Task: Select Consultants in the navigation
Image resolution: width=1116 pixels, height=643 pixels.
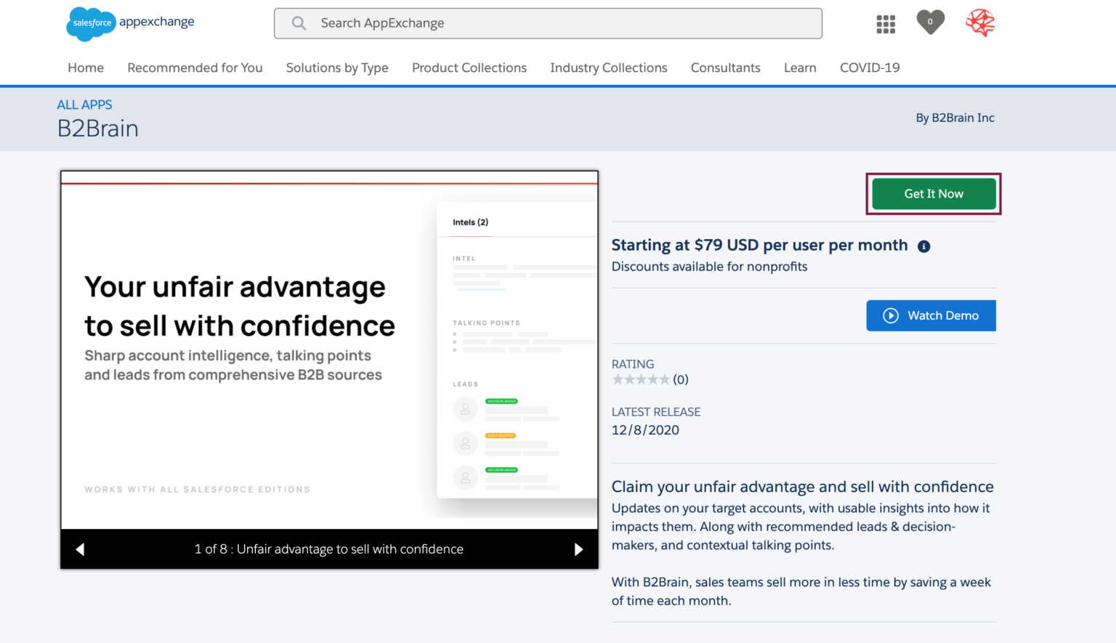Action: [725, 68]
